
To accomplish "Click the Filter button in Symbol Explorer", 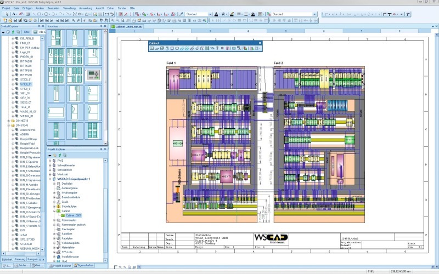I will (26, 32).
